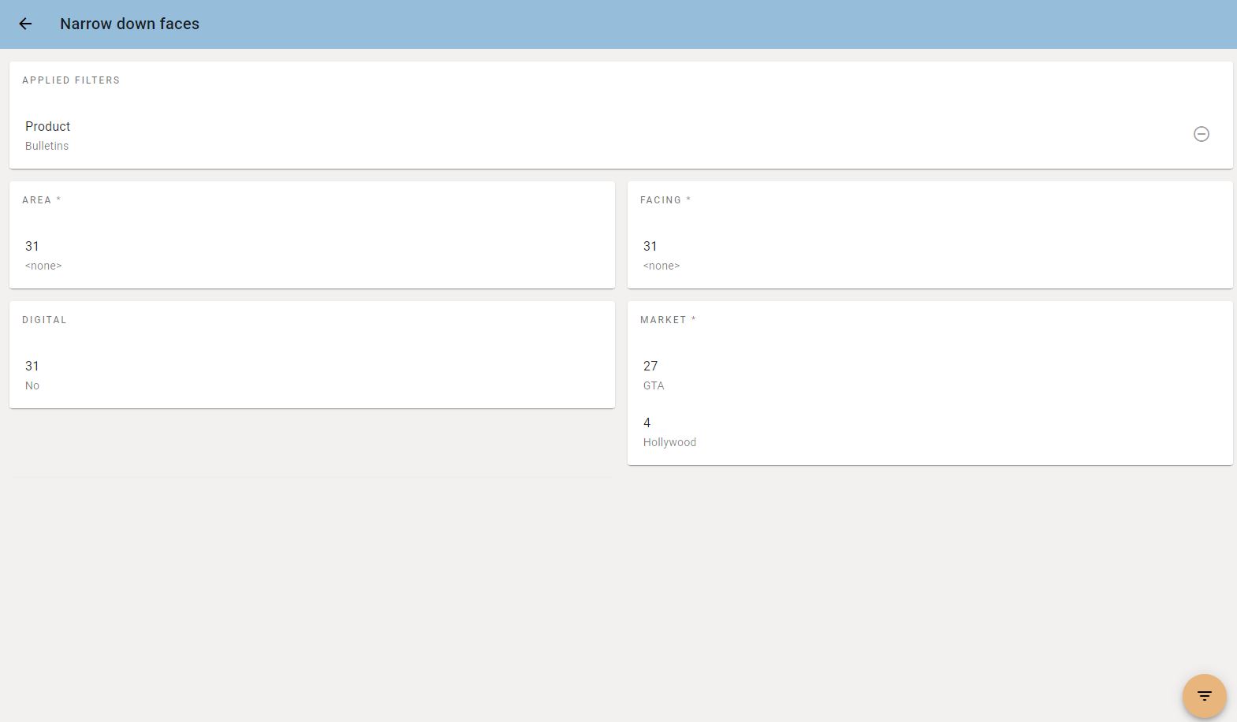
Task: Click the 31 count under Digital
Action: (x=32, y=366)
